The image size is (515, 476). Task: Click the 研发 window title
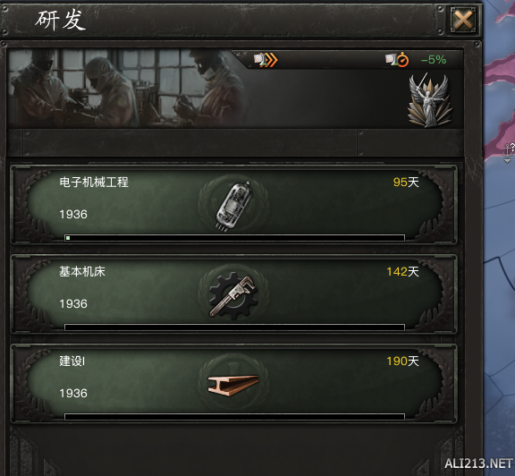click(x=61, y=21)
